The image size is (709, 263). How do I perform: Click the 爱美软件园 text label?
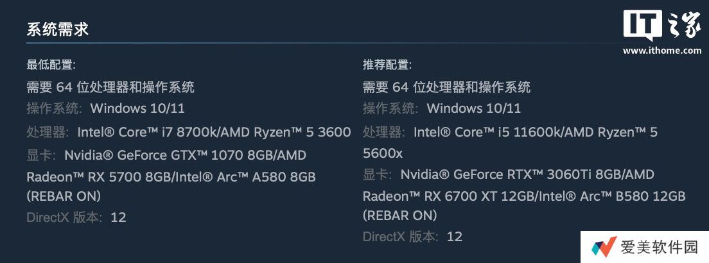660,248
